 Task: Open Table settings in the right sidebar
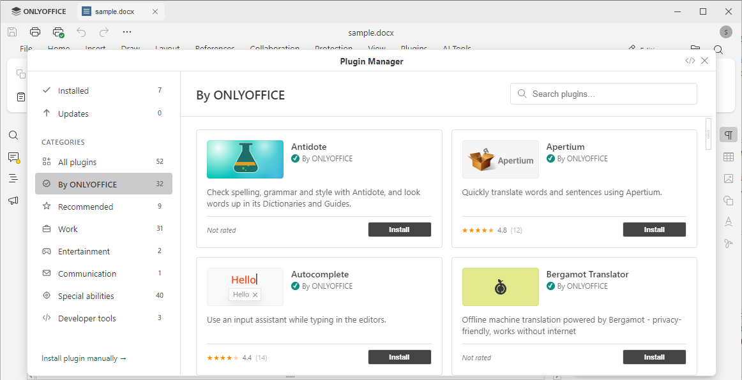[729, 157]
